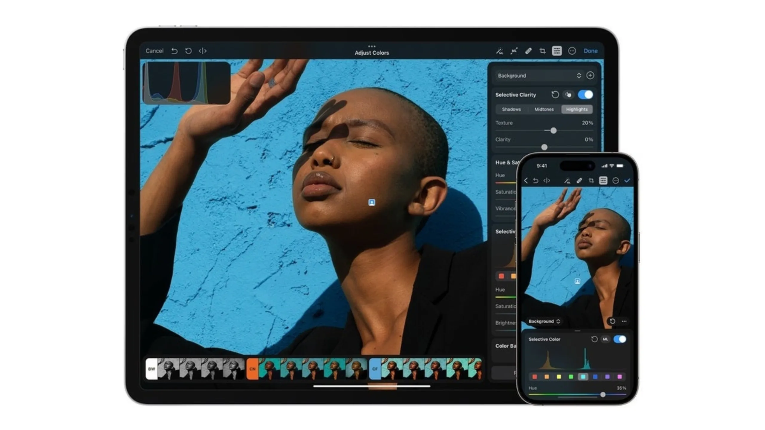Pick the red swatch in iPad Selective Color

pyautogui.click(x=501, y=276)
